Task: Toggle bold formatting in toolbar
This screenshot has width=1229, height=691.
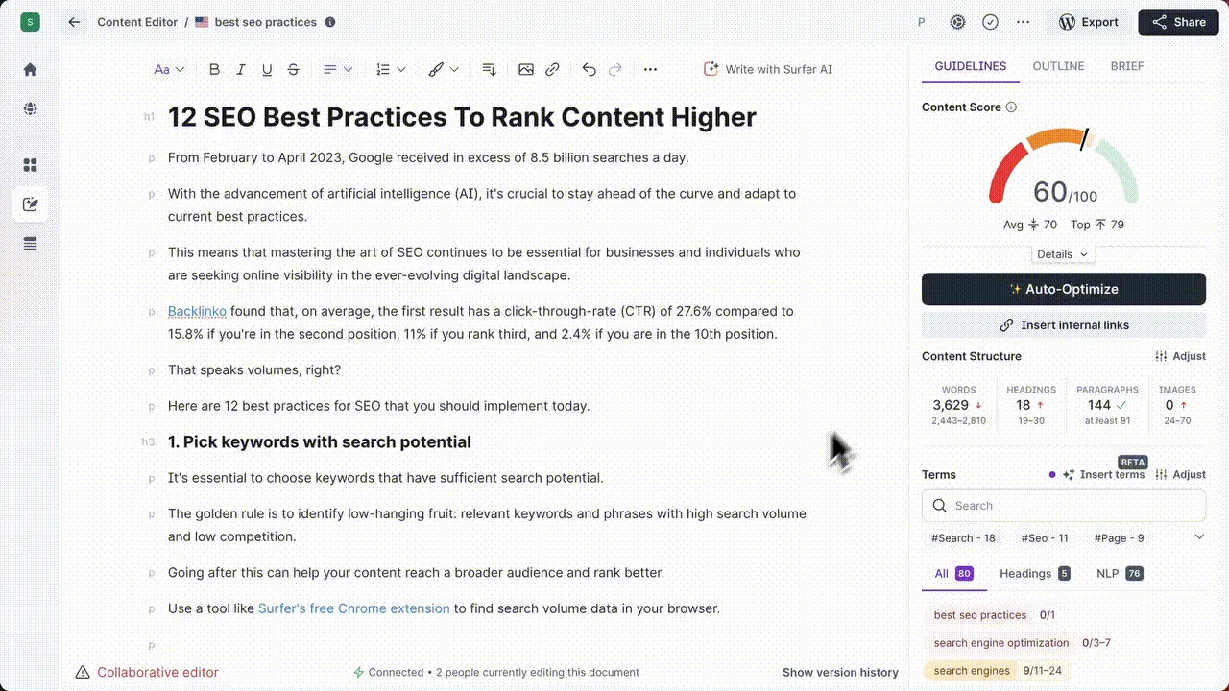Action: click(214, 69)
